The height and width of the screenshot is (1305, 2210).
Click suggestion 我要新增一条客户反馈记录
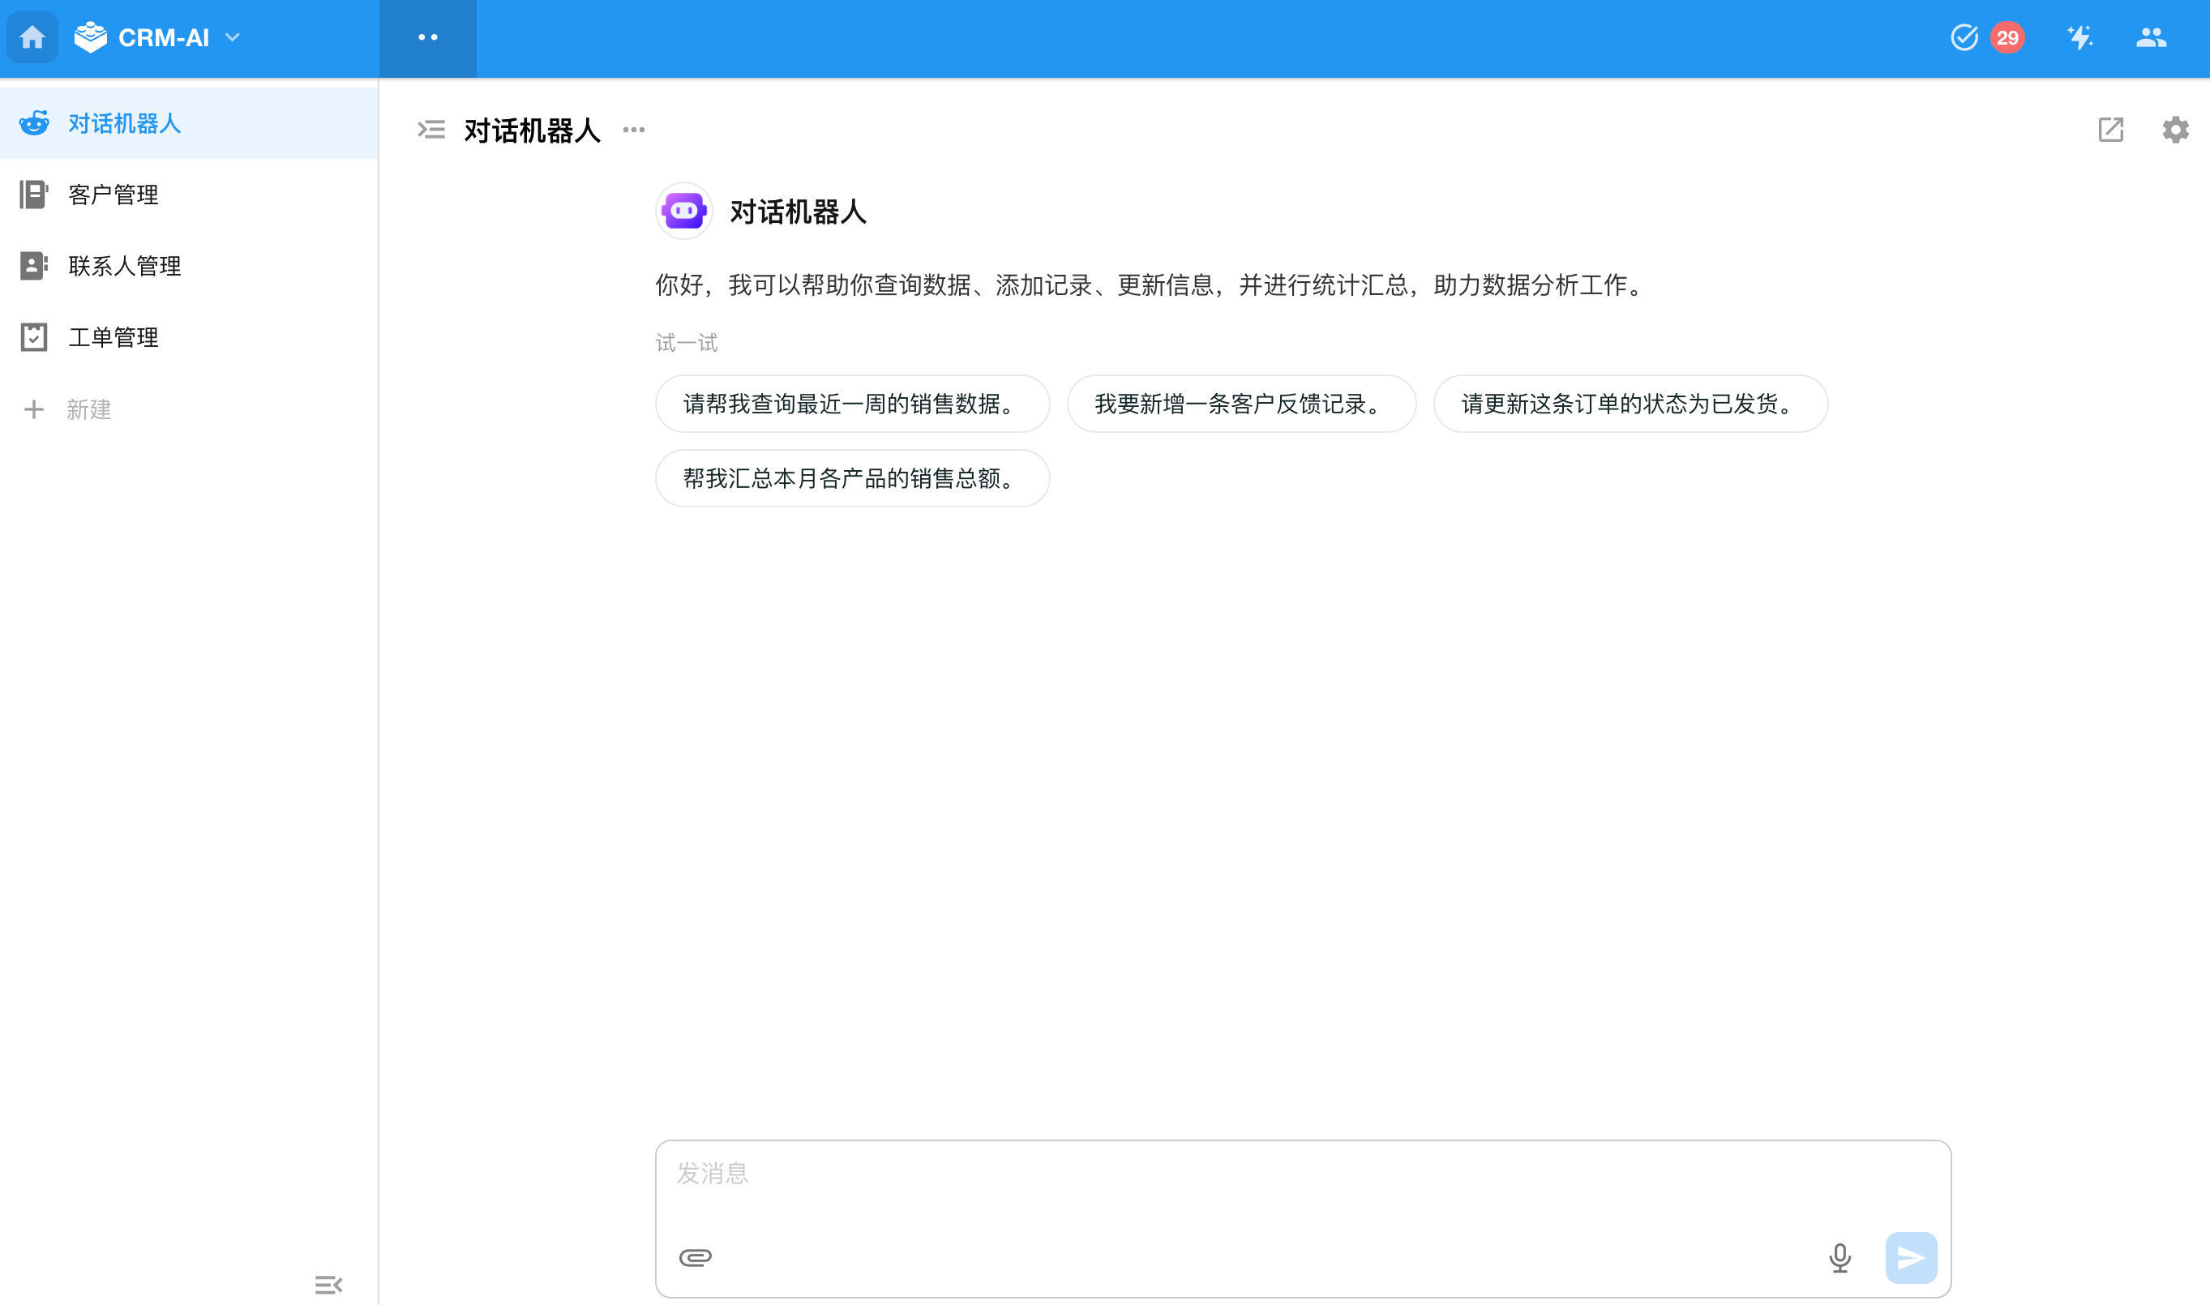1240,404
